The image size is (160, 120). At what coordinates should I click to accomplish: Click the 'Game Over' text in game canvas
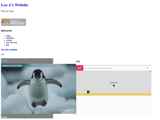(x=114, y=83)
